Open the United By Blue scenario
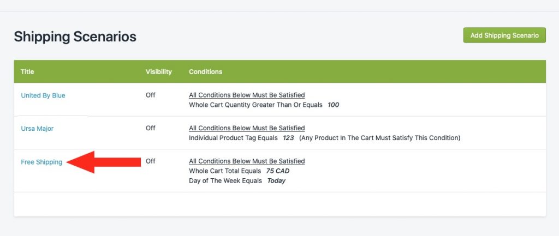 (x=43, y=95)
